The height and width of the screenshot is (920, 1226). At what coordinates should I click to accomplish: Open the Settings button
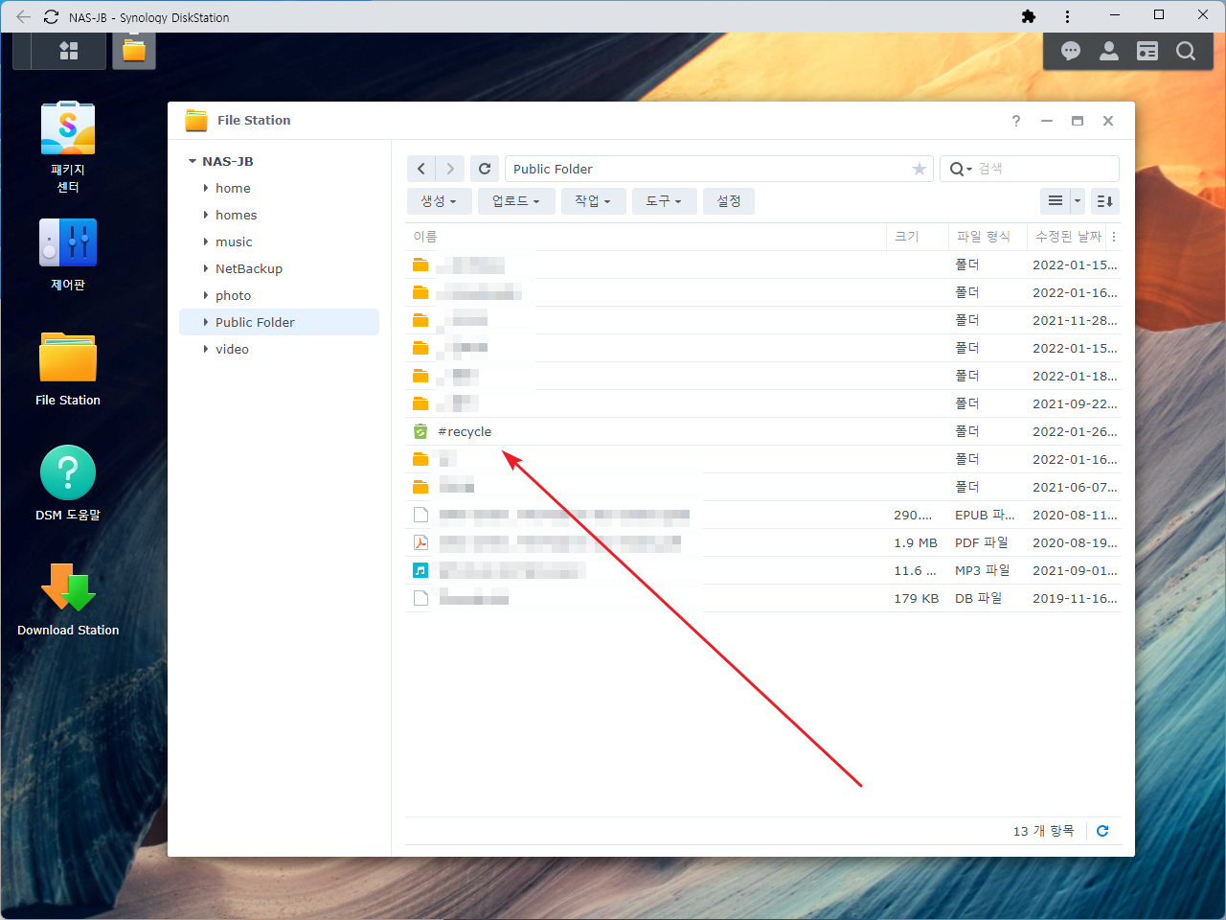point(729,201)
